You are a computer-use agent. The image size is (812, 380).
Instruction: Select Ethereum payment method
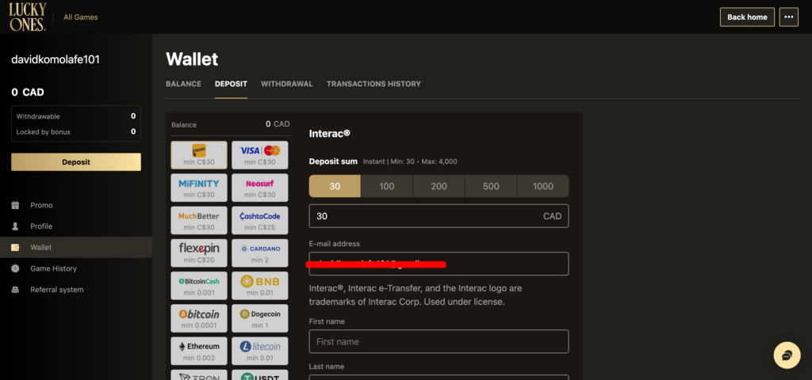click(x=199, y=351)
